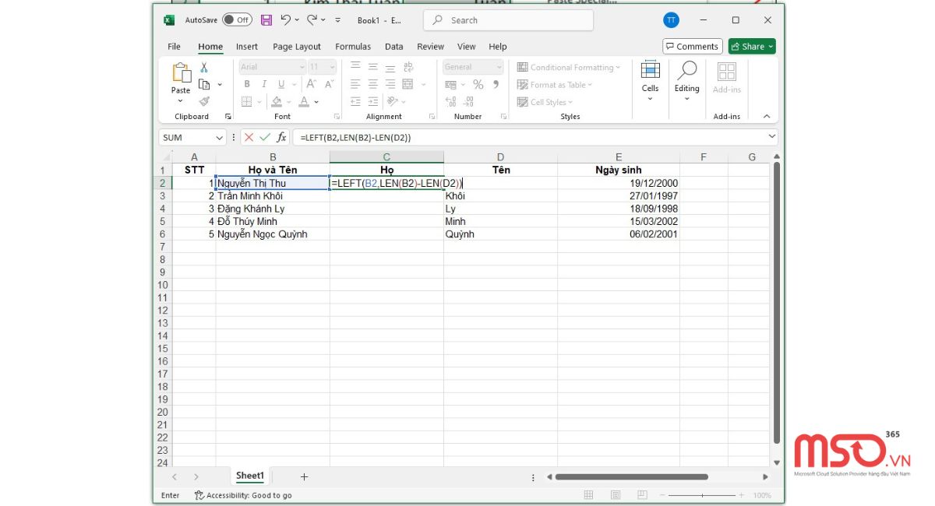
Task: Apply Comma Style number format
Action: pyautogui.click(x=496, y=84)
